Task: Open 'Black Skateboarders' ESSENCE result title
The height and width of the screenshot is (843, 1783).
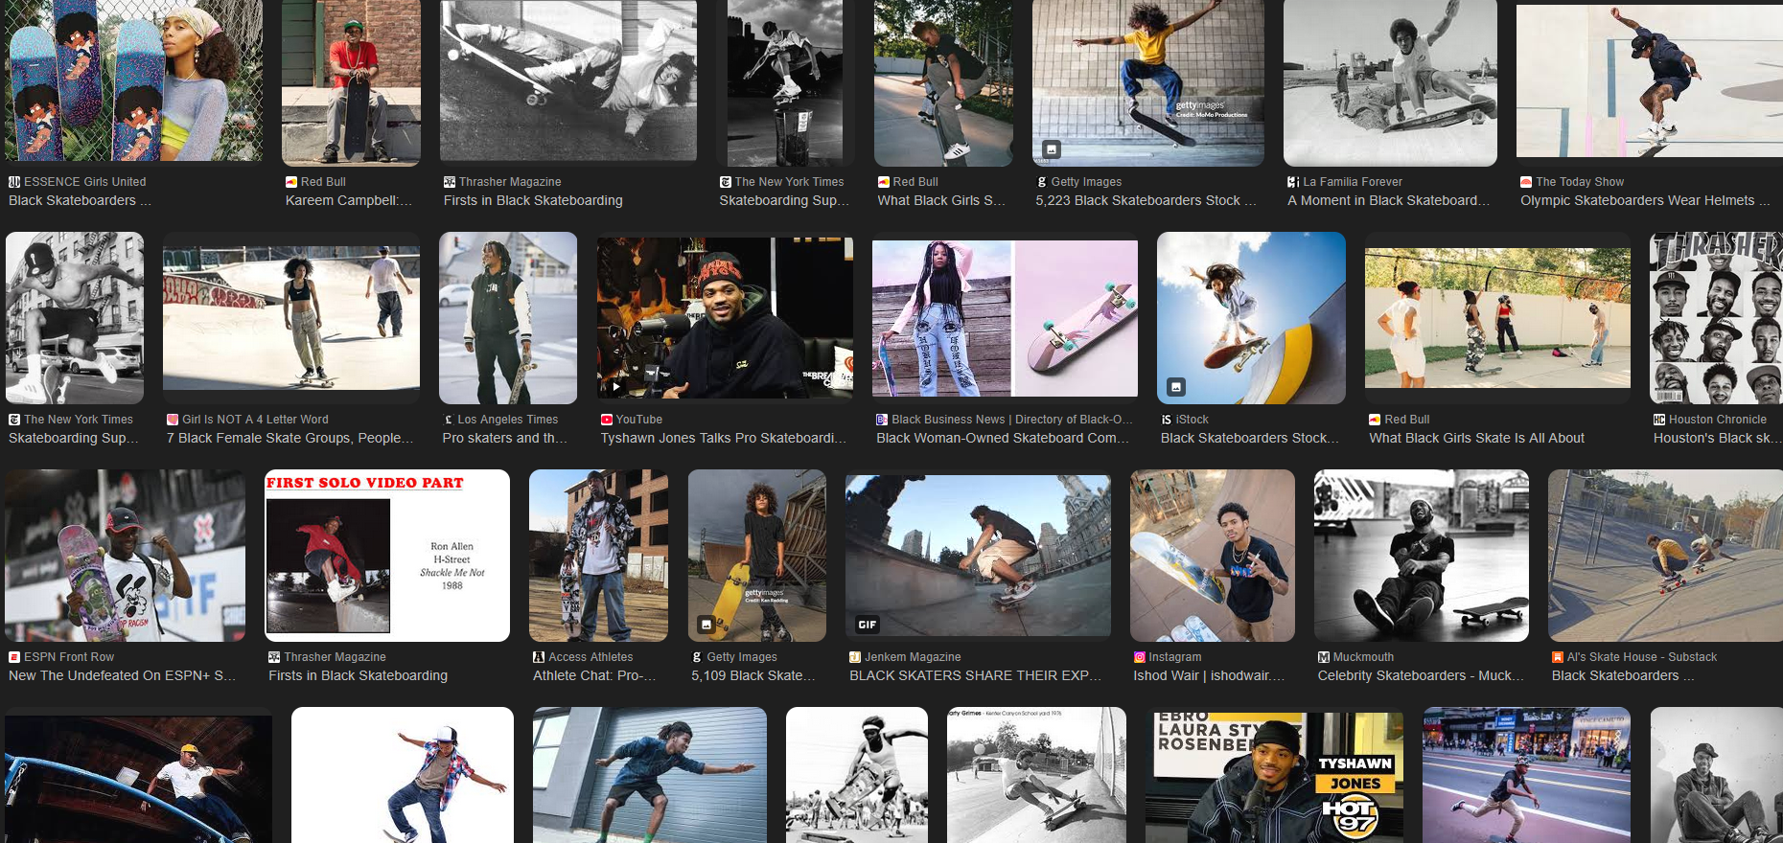Action: click(80, 200)
